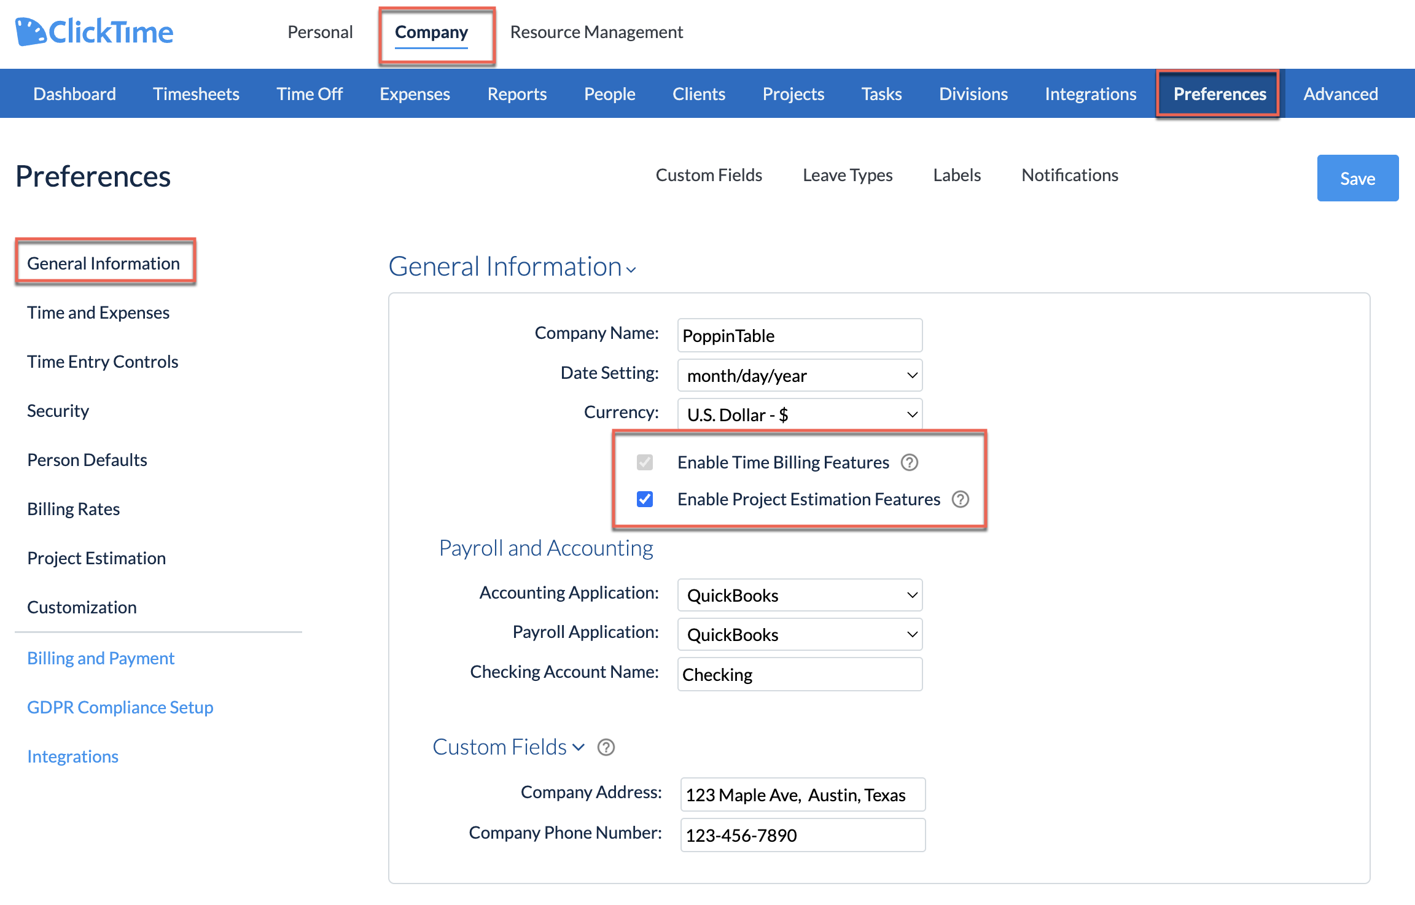Open help icon for Time Billing Features

(x=910, y=462)
